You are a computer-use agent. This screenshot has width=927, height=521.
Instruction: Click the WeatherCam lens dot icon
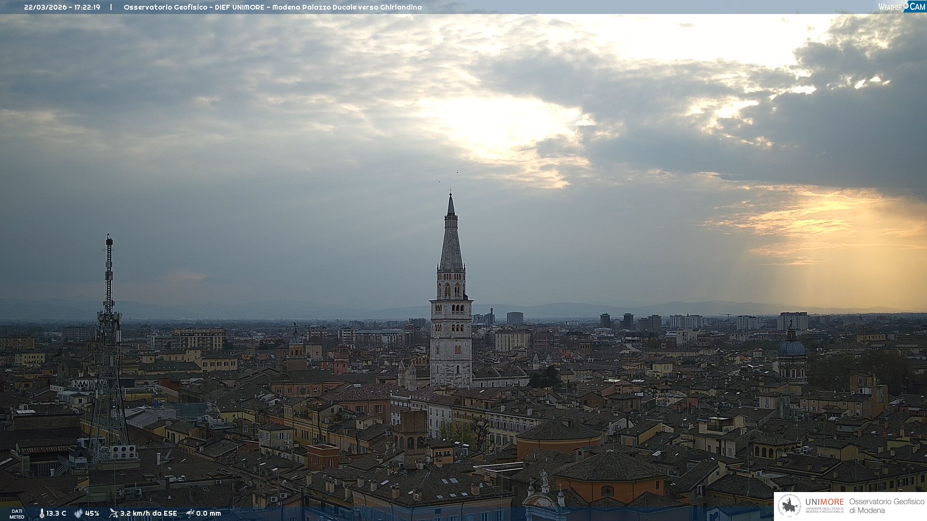pos(906,5)
